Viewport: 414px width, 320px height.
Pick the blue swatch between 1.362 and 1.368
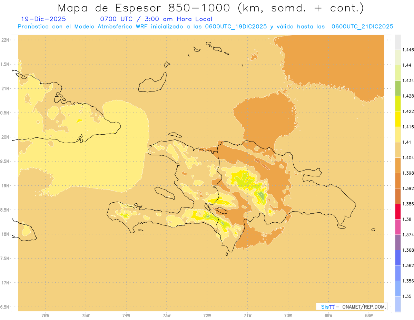(398, 258)
